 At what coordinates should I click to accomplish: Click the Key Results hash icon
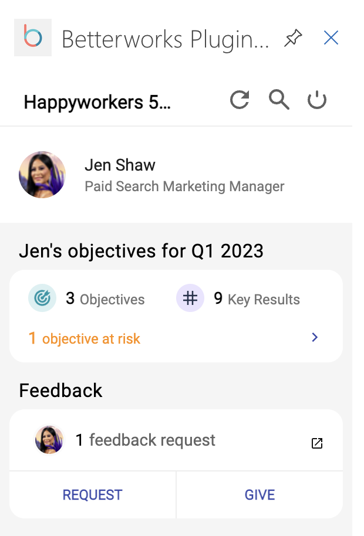[190, 298]
